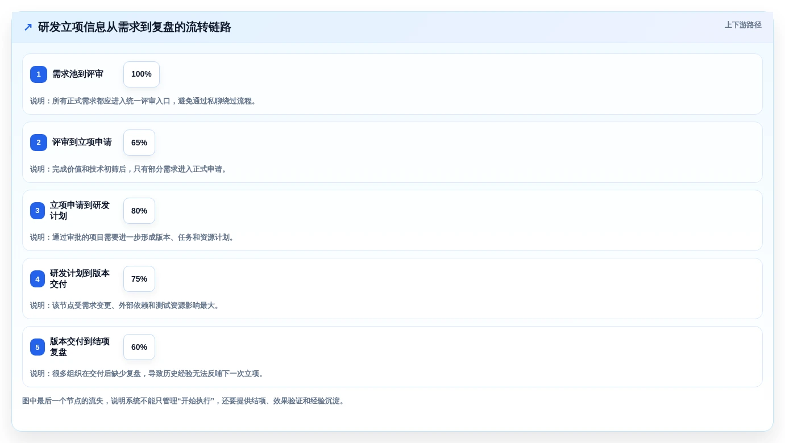Click the note about 统一评审入口
Image resolution: width=785 pixels, height=443 pixels.
point(144,101)
